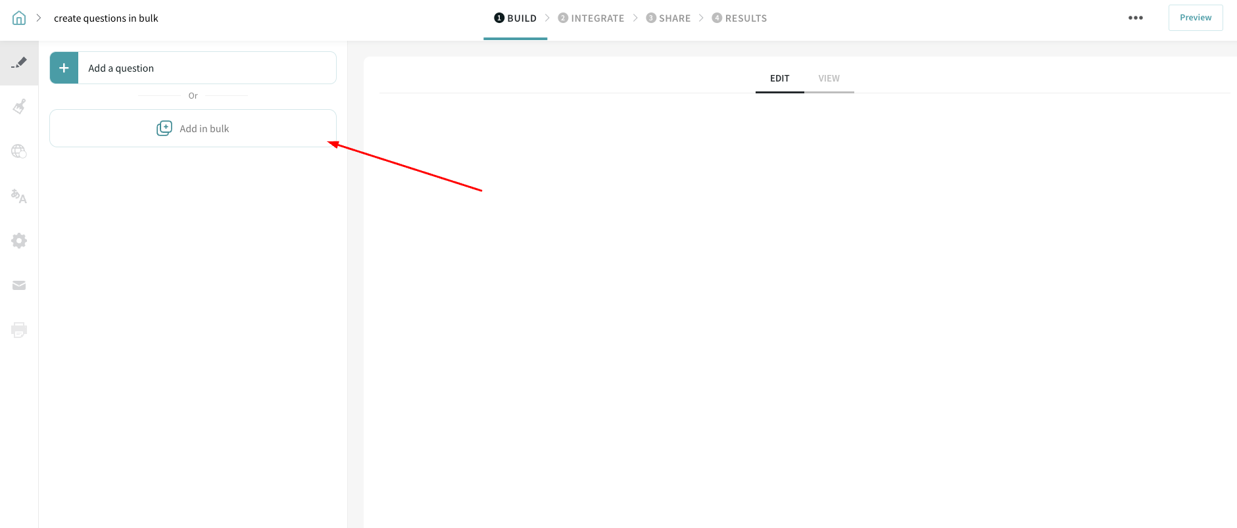
Task: Switch to the BUILD step
Action: click(x=516, y=18)
